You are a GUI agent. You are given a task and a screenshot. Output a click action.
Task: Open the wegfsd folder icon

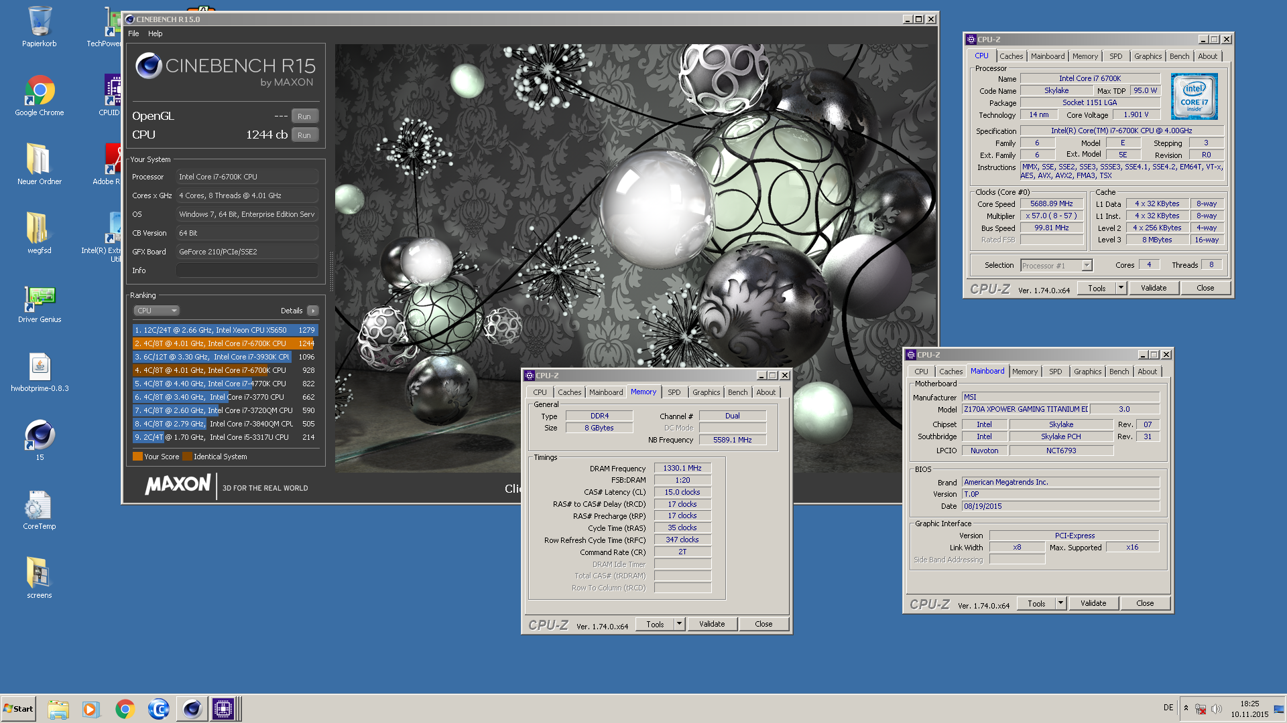tap(40, 233)
